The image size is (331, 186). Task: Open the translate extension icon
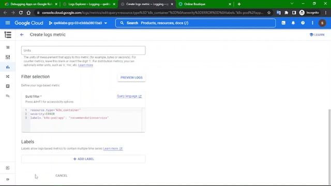click(x=279, y=12)
